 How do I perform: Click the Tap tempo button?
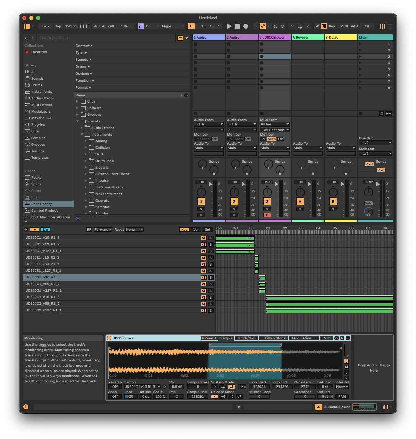coord(58,26)
